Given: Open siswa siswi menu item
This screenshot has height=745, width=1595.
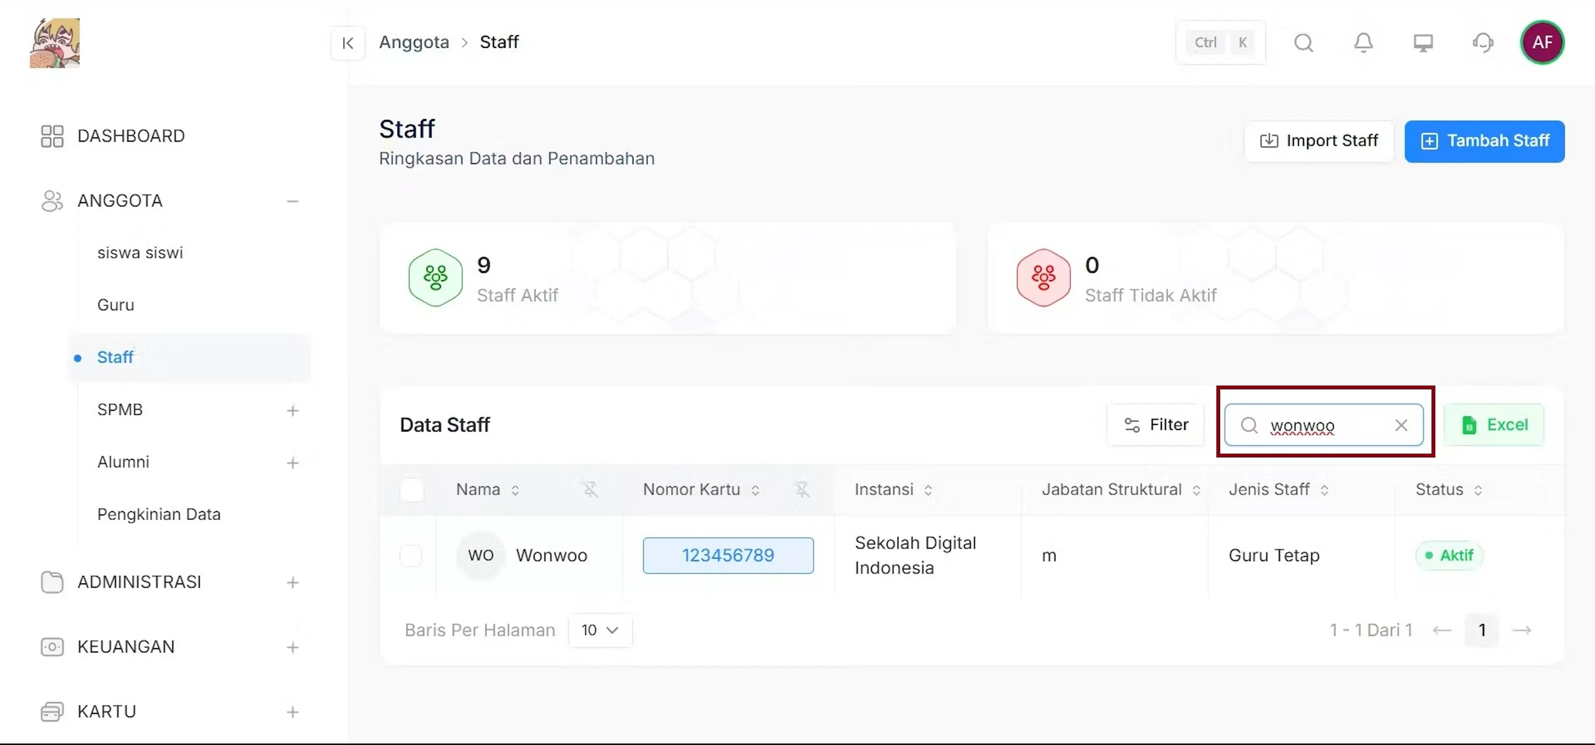Looking at the screenshot, I should [140, 252].
